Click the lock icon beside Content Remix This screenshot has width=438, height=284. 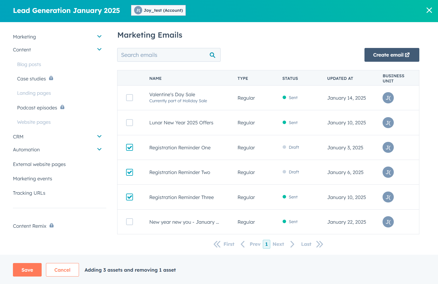(52, 225)
